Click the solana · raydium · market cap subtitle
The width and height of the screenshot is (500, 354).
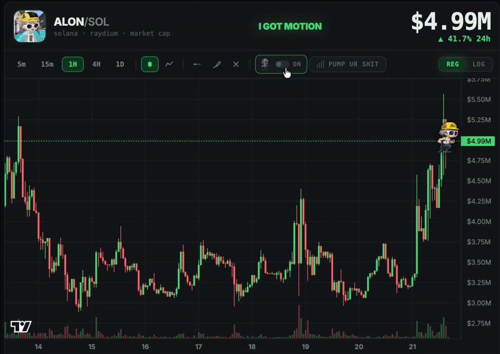[112, 33]
